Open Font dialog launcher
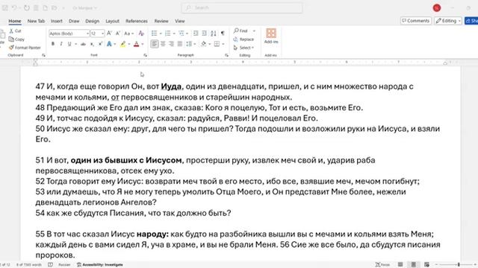This screenshot has height=268, width=478. pos(145,55)
